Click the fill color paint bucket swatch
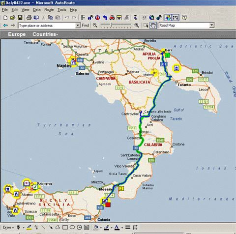Viewport: 236px width, 234px height. (x=96, y=227)
